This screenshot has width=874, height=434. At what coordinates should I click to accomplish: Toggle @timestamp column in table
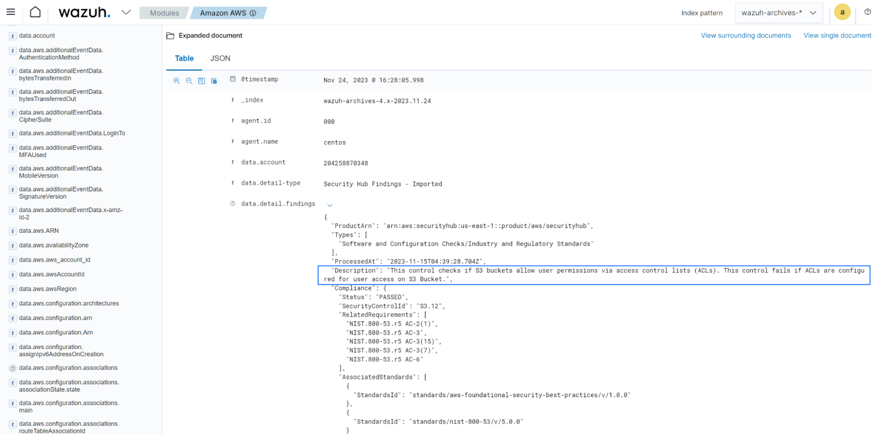(x=202, y=81)
